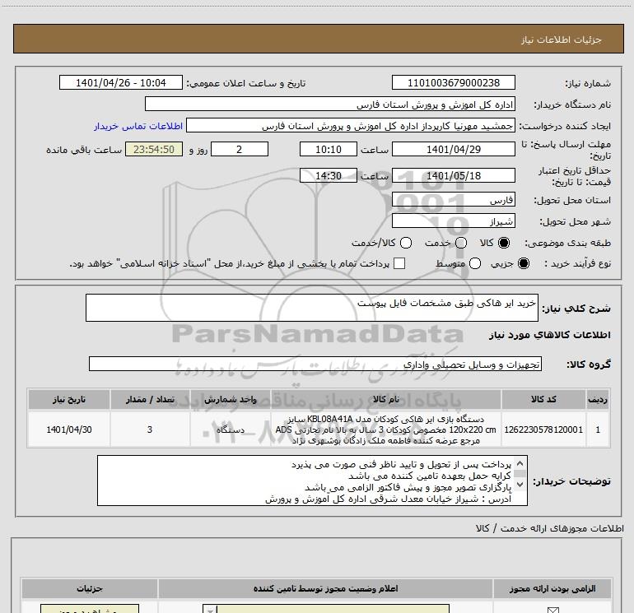Select the خدمت radio button

coord(461,243)
